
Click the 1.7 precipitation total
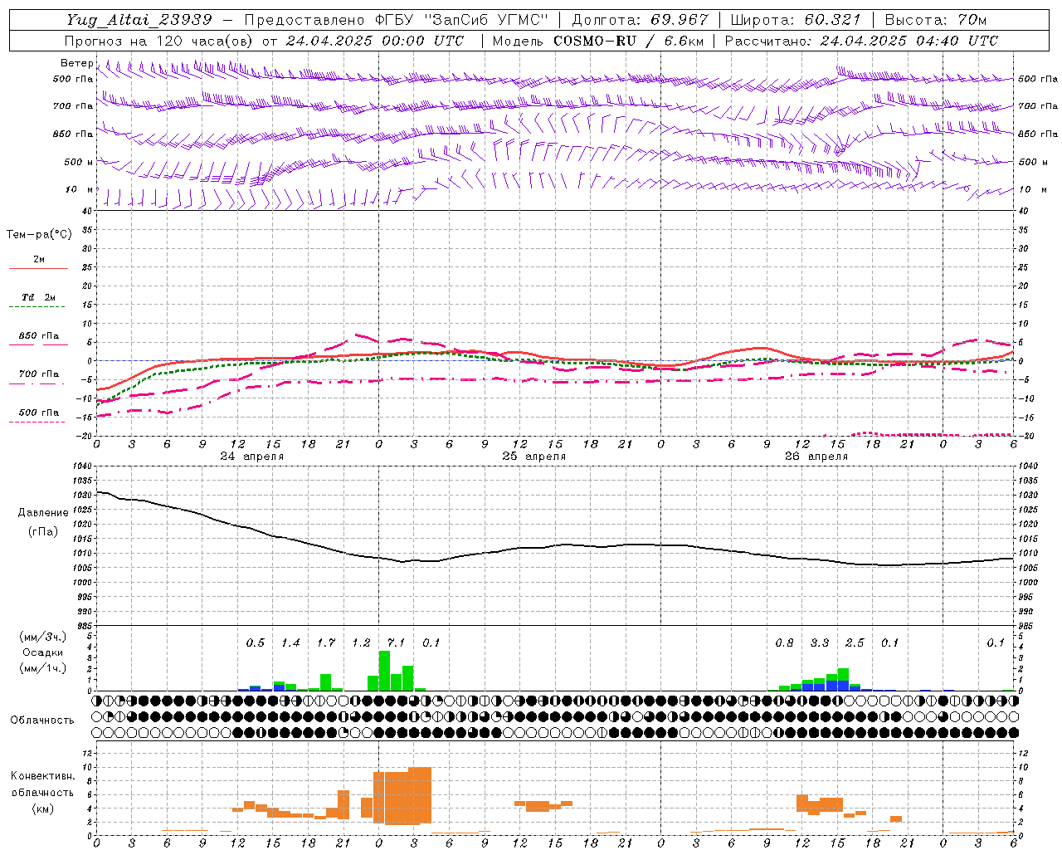(x=325, y=642)
